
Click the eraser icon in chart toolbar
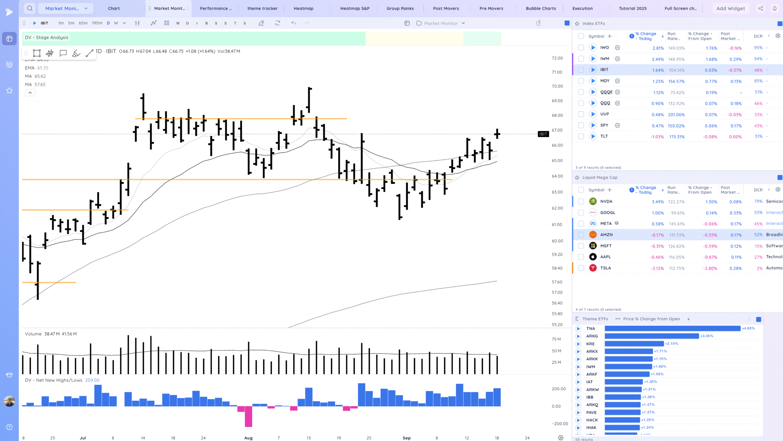point(261,23)
